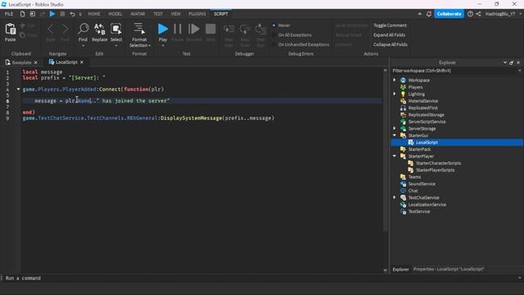Image resolution: width=524 pixels, height=295 pixels.
Task: Click the quick-access blue play icon
Action: [x=52, y=14]
